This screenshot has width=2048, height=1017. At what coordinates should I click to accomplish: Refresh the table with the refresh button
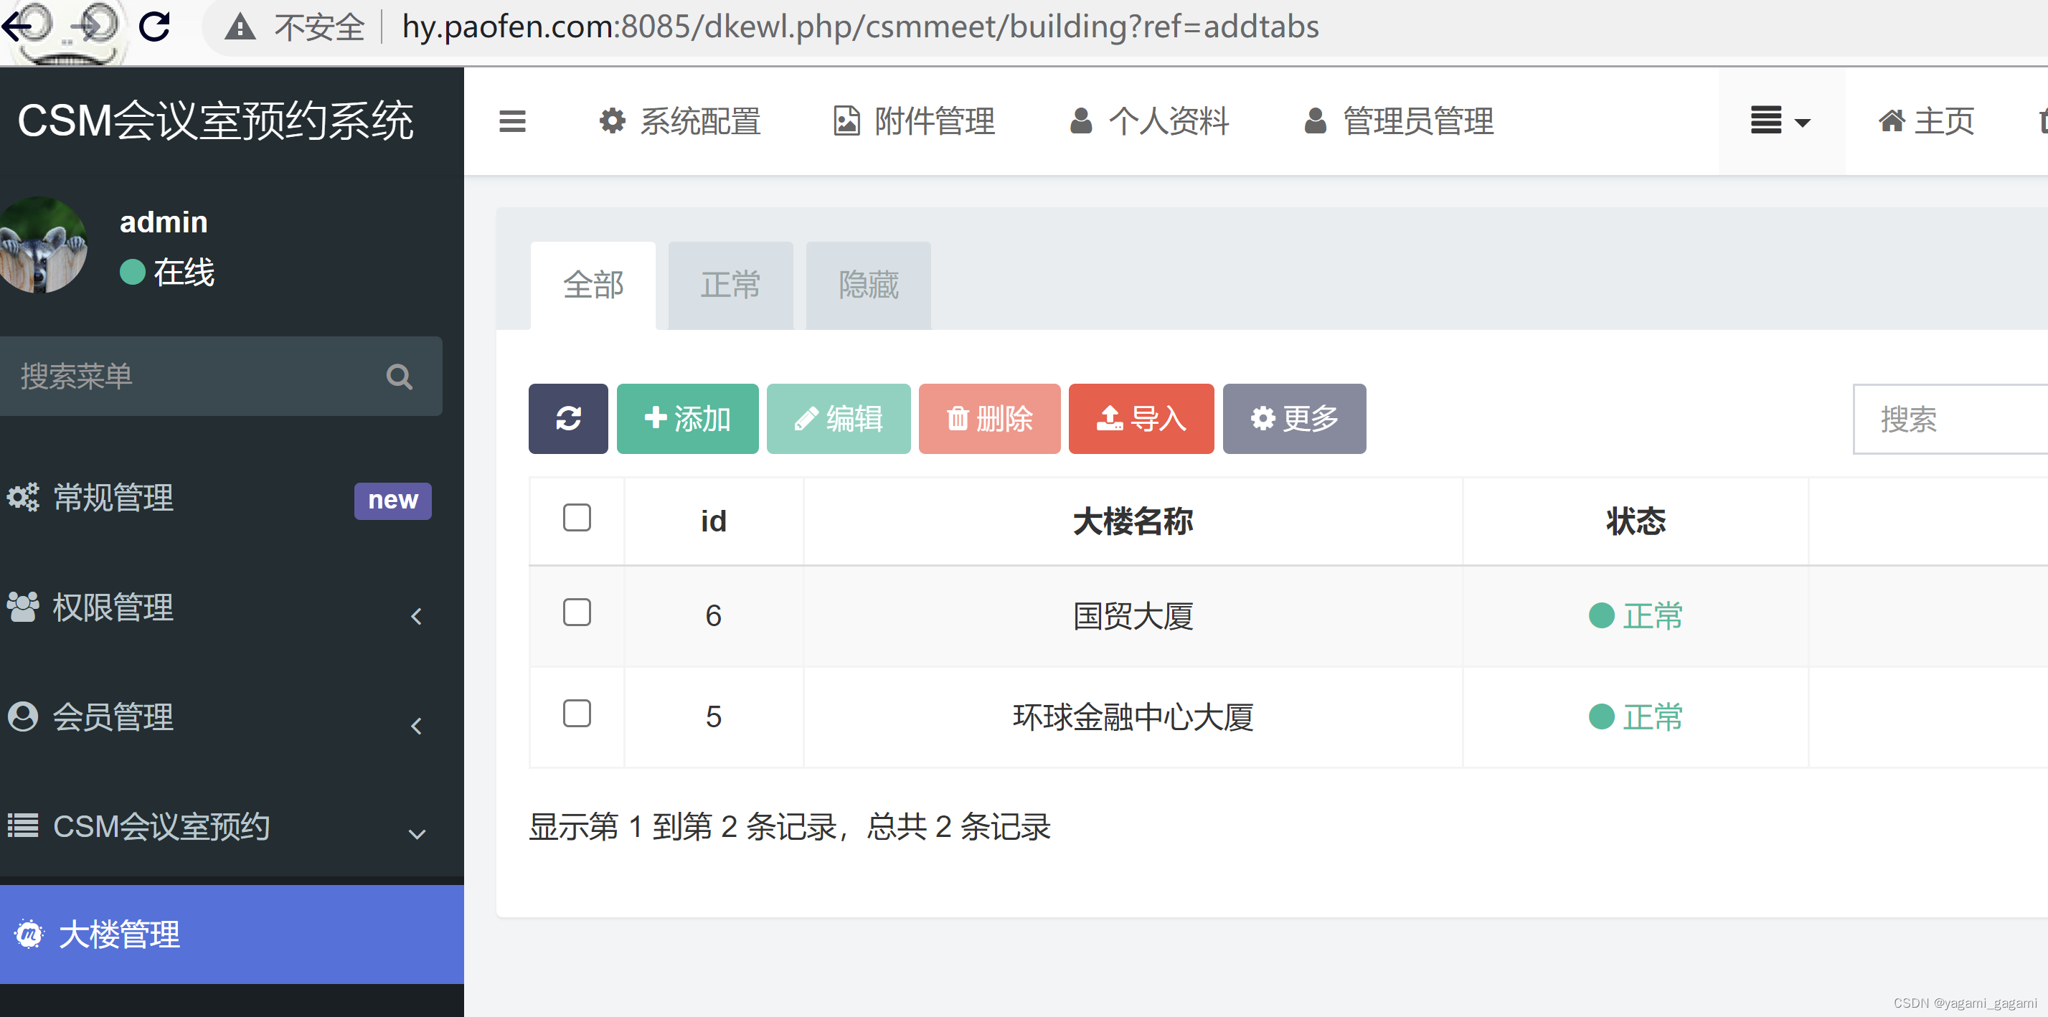[x=568, y=419]
